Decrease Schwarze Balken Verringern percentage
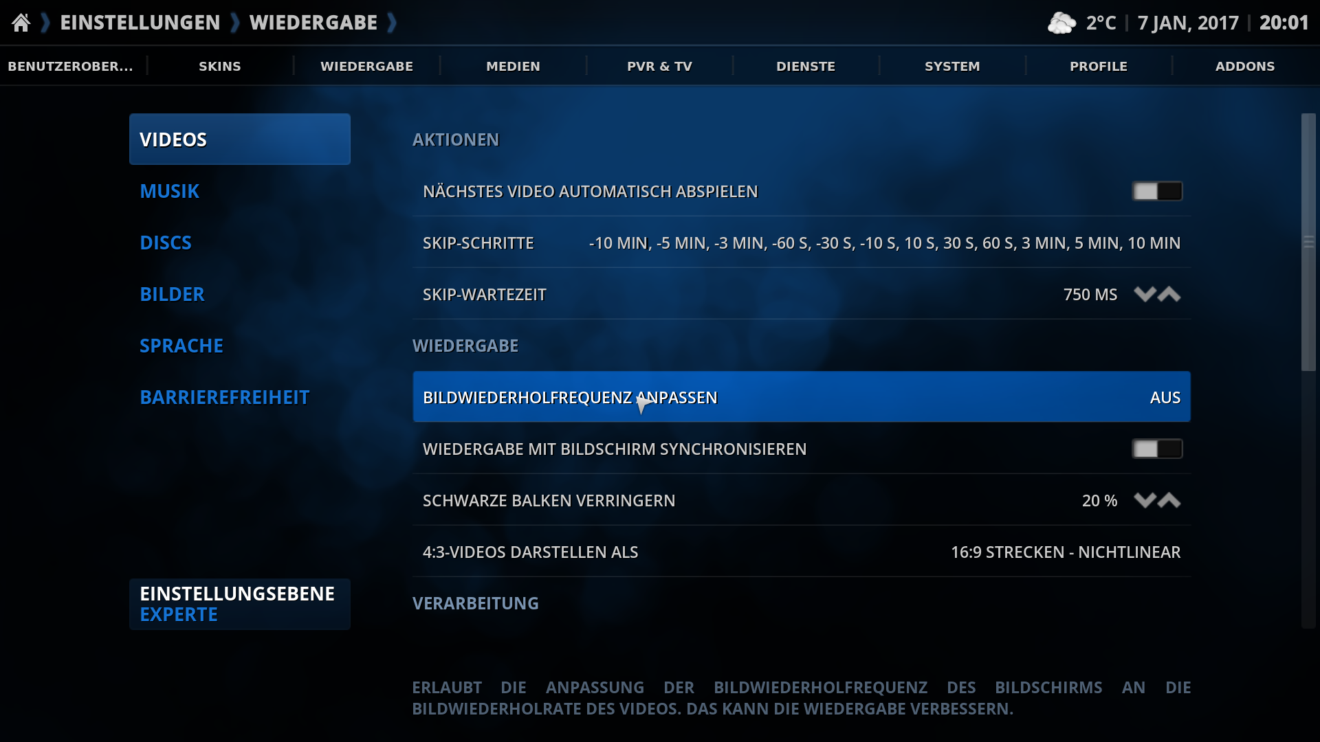The width and height of the screenshot is (1320, 742). [1145, 500]
